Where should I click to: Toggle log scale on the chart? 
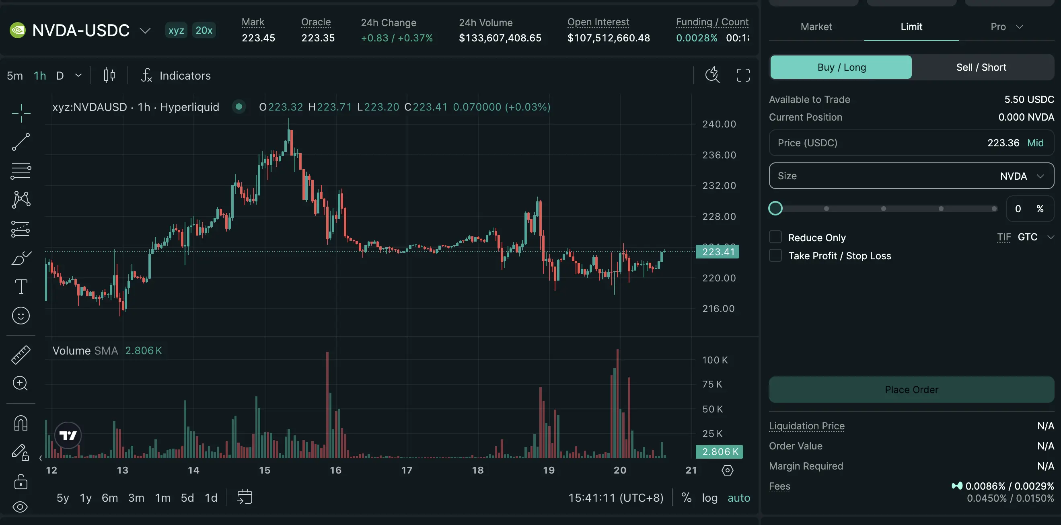tap(709, 497)
